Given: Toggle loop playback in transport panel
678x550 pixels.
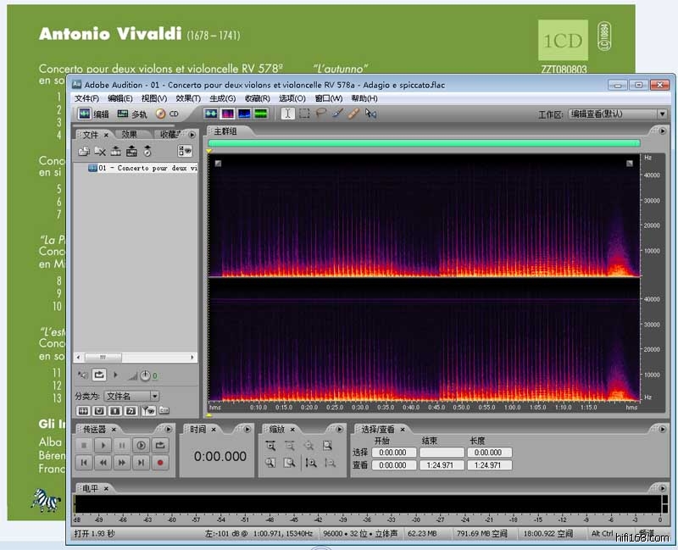Looking at the screenshot, I should click(x=160, y=446).
